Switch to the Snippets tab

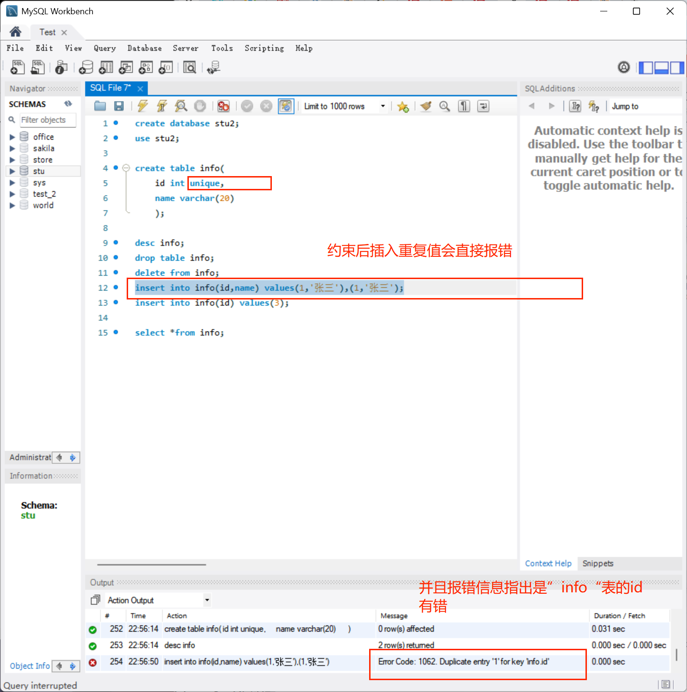click(x=598, y=563)
